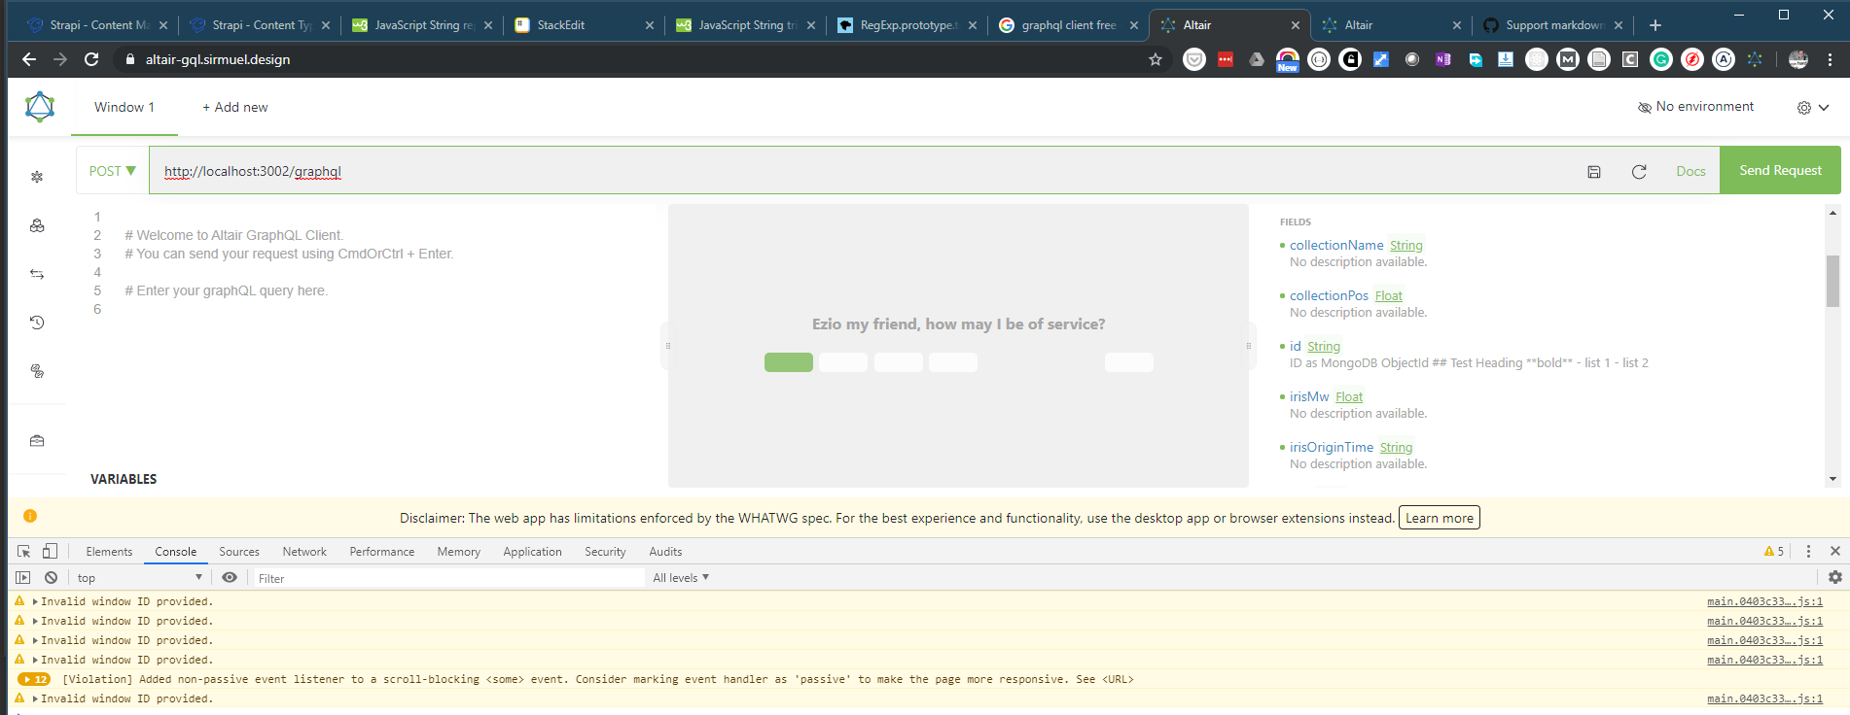Open the snowflake sidebar tool icon
This screenshot has height=715, width=1850.
37,177
